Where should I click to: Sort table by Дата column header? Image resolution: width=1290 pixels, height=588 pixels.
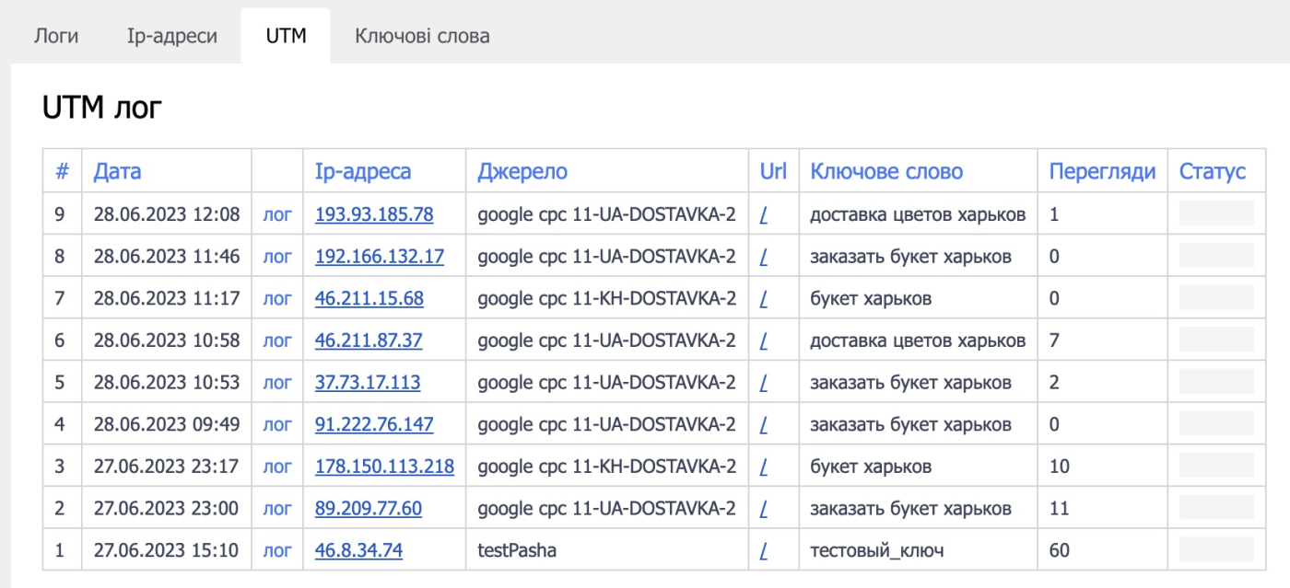pyautogui.click(x=117, y=171)
